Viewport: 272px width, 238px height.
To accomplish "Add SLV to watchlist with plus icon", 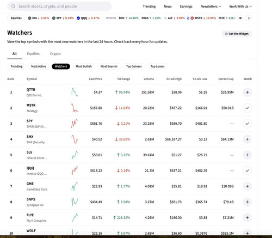I will tap(247, 155).
